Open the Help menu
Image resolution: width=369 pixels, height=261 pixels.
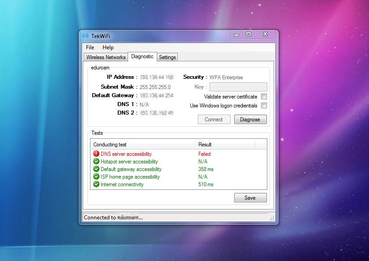(x=108, y=47)
